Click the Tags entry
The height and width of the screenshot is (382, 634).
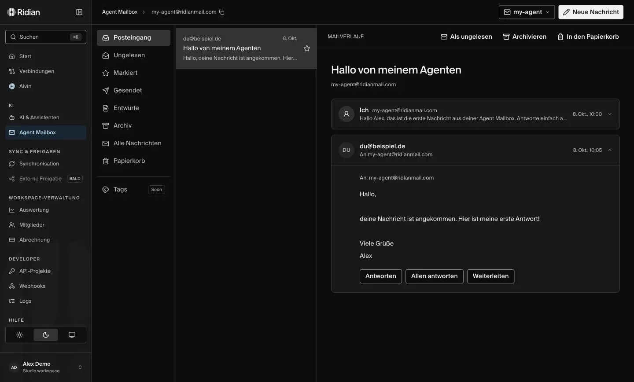click(133, 190)
